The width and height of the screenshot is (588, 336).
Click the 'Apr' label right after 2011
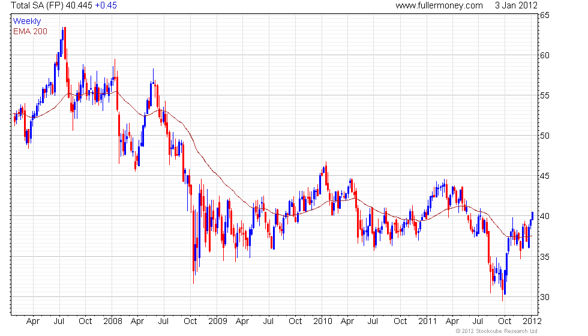tap(452, 322)
